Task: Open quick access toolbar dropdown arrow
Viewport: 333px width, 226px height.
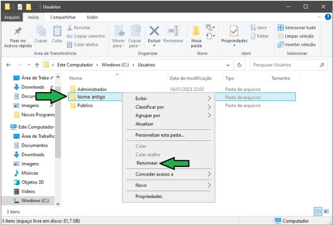Action: click(x=36, y=7)
